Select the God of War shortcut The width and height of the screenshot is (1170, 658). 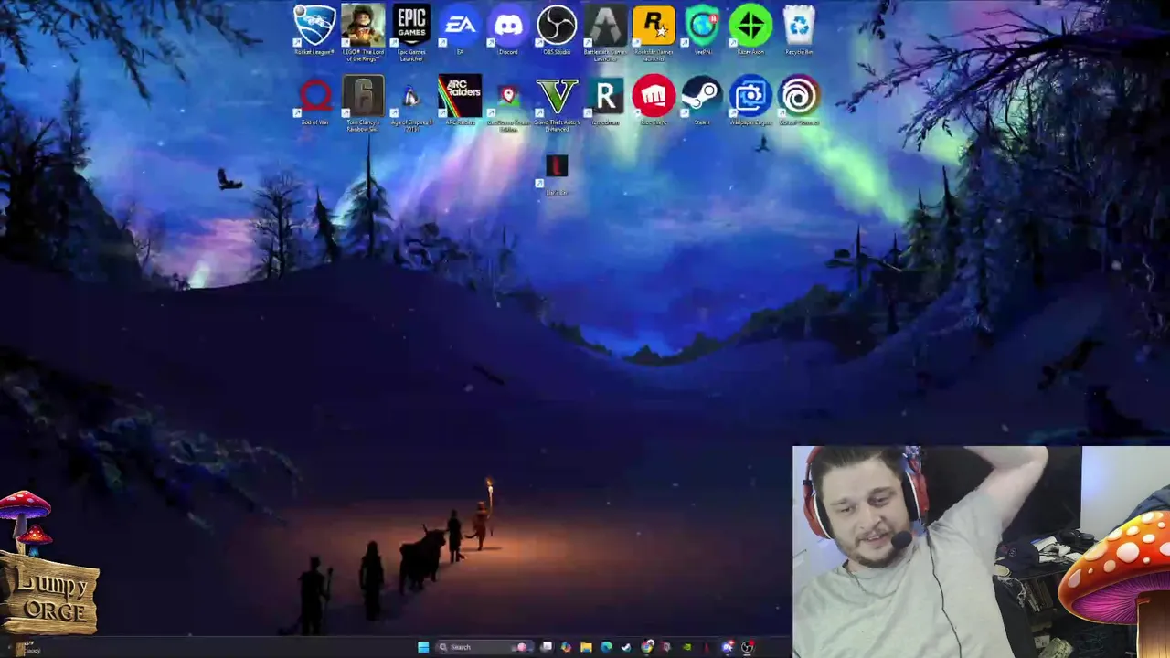[314, 101]
